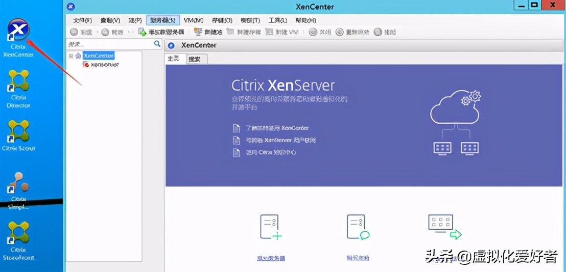Image resolution: width=566 pixels, height=272 pixels.
Task: Open the 'Learn about using XenCenter' link
Action: tap(277, 128)
